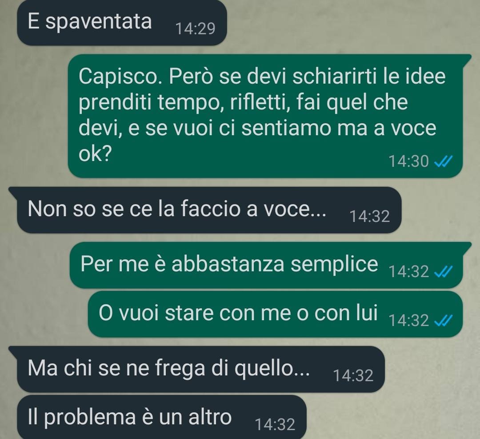Image resolution: width=480 pixels, height=439 pixels.
Task: Select the 'Ma chi se ne frega di quello...' message
Action: (196, 369)
